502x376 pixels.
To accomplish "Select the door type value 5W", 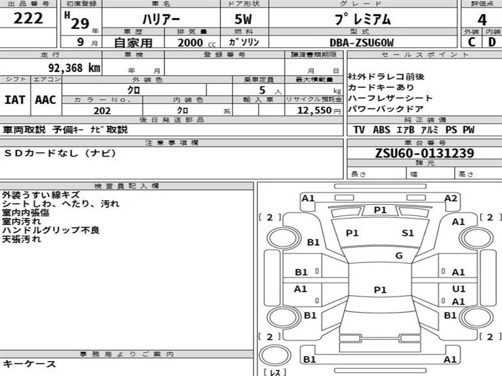I will pos(243,19).
